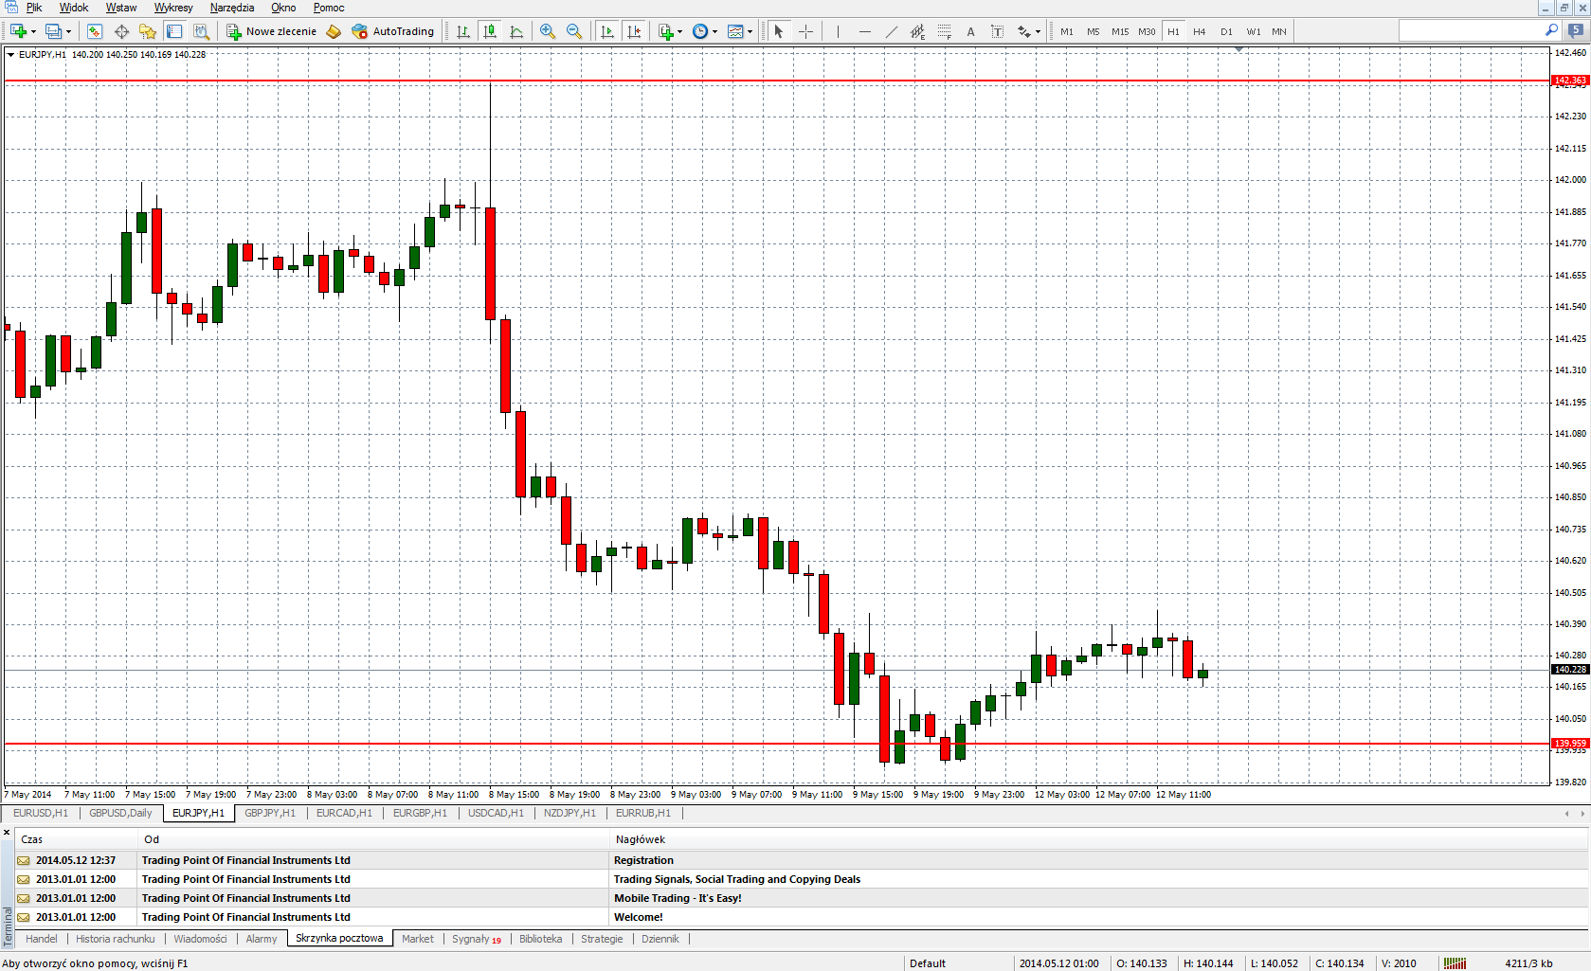The image size is (1591, 971).
Task: Open the Handel terminal tab
Action: point(41,939)
